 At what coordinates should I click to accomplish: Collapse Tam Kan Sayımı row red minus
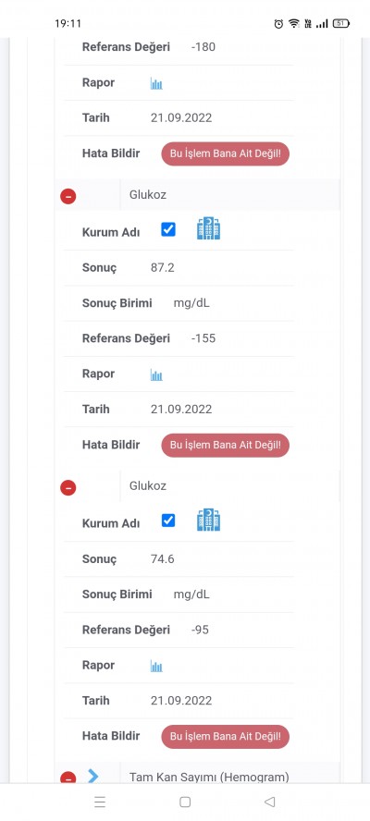68,778
